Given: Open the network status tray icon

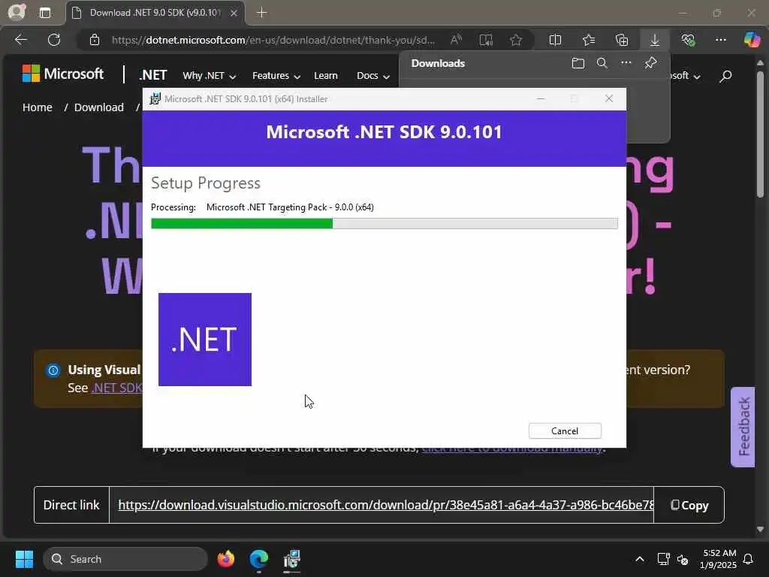Looking at the screenshot, I should 663,559.
